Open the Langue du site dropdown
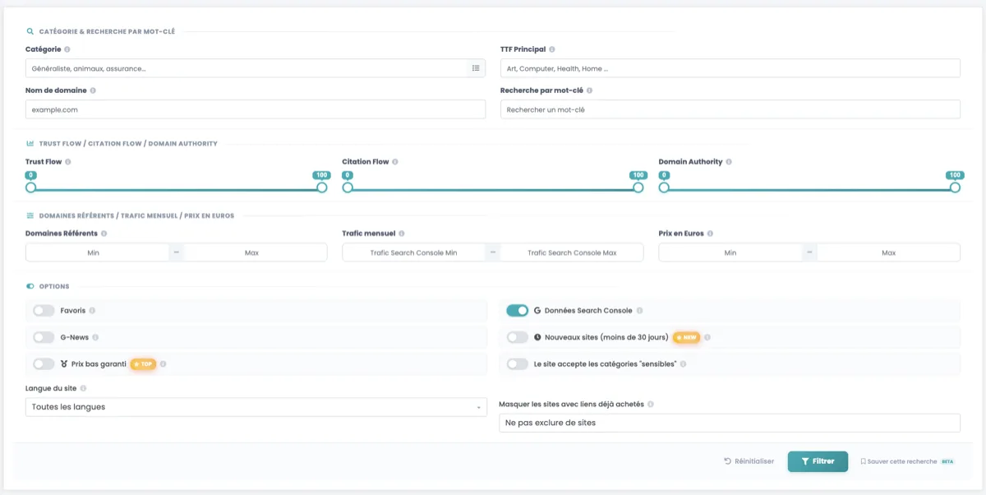Screen dimensions: 986x495 coord(255,406)
